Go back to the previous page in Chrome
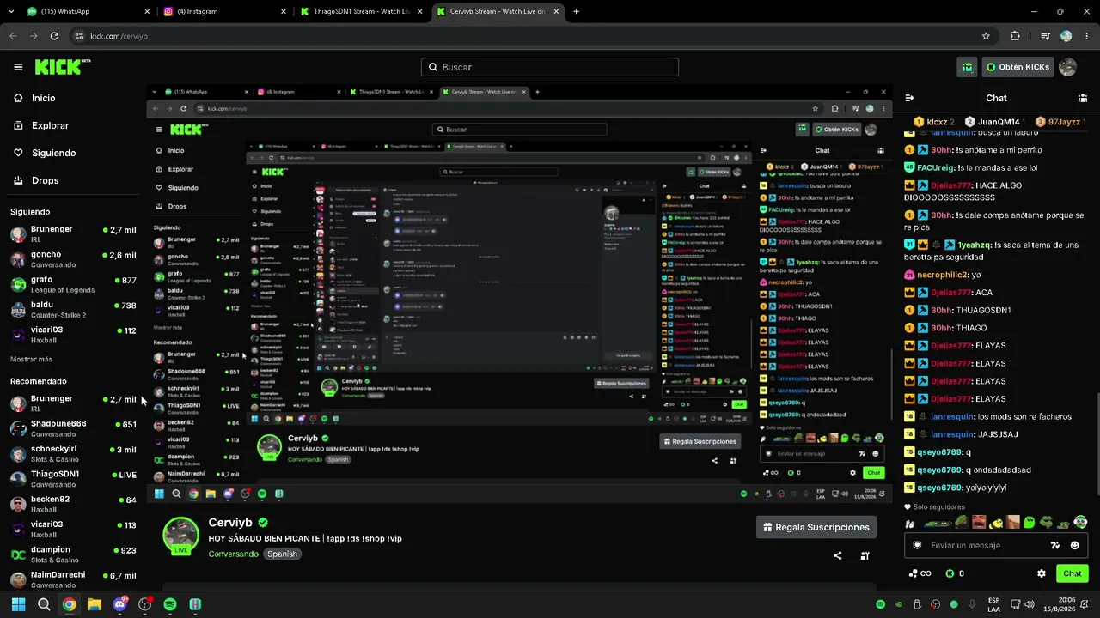1100x618 pixels. click(x=13, y=36)
